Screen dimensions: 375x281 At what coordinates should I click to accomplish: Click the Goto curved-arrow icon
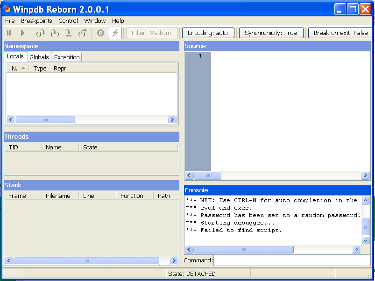click(x=83, y=33)
